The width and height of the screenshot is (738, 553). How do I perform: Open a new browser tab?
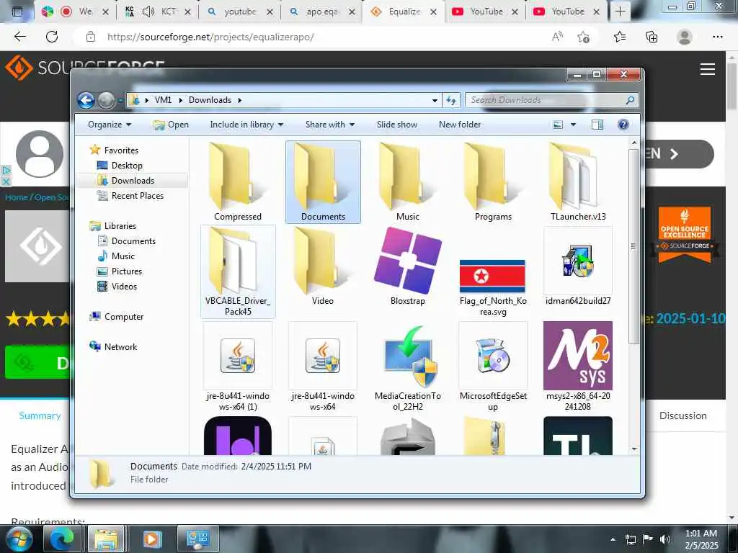(x=621, y=12)
